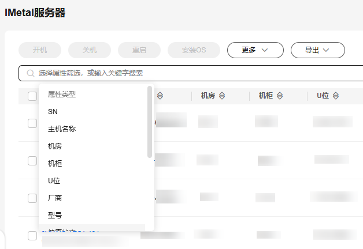
Task: Sort by 机柜 column sort icon
Action: (x=280, y=96)
